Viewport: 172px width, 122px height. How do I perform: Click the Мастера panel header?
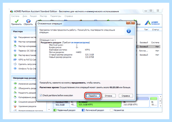24,31
